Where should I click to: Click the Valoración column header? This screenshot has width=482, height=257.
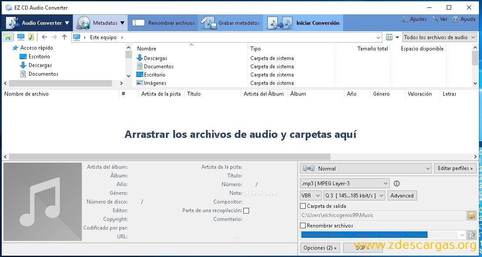click(420, 94)
